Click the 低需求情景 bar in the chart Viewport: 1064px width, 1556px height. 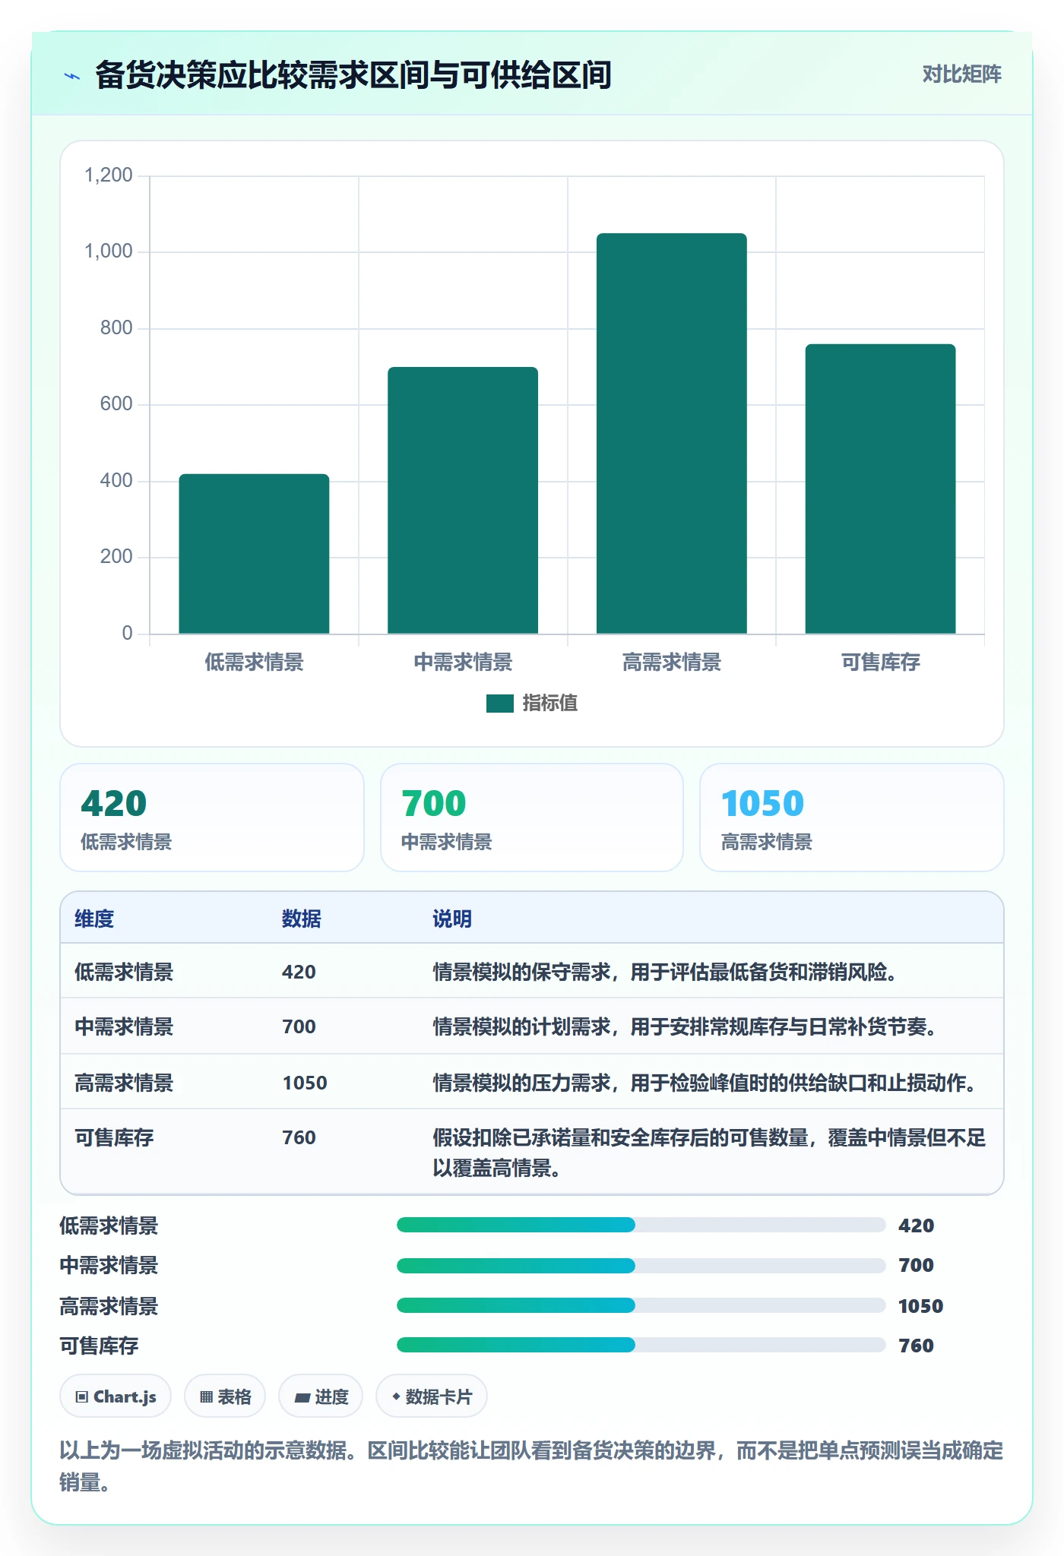[x=254, y=554]
